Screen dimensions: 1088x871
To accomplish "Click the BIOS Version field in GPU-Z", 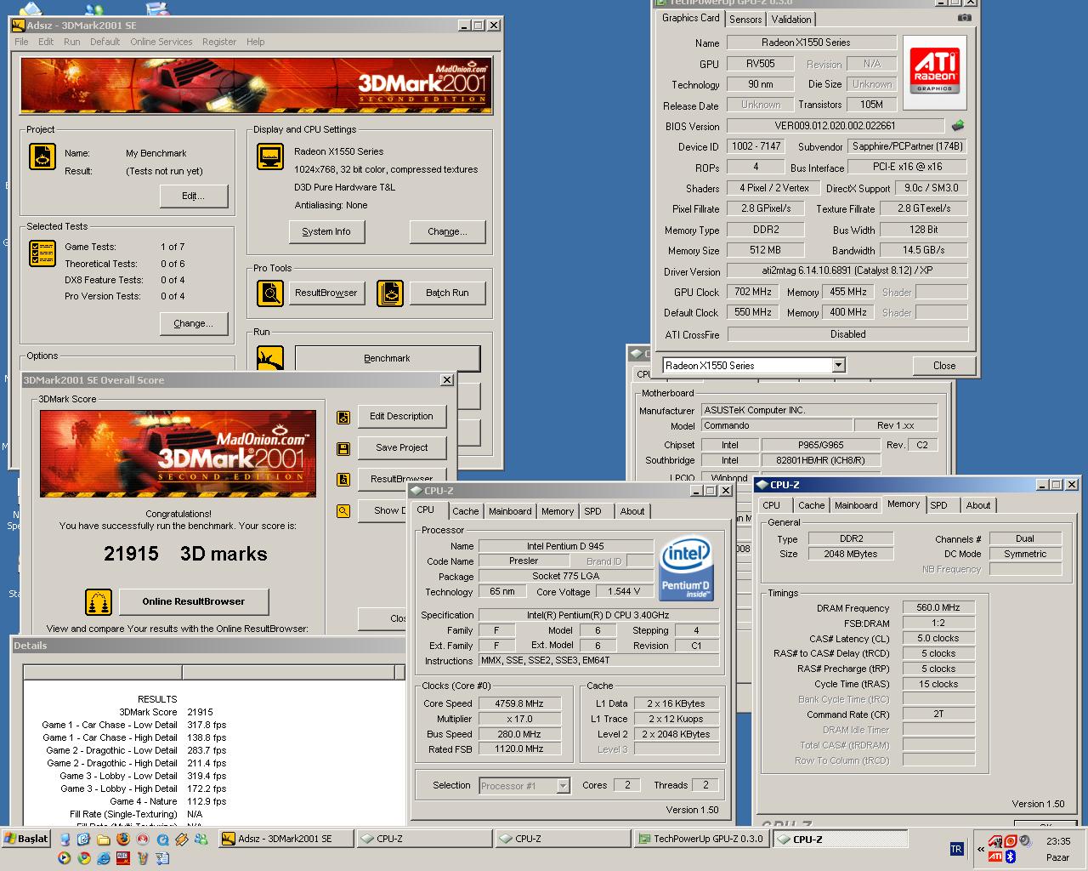I will (x=835, y=126).
